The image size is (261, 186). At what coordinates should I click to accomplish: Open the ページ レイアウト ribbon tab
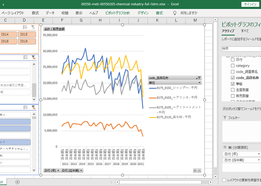click(x=13, y=13)
